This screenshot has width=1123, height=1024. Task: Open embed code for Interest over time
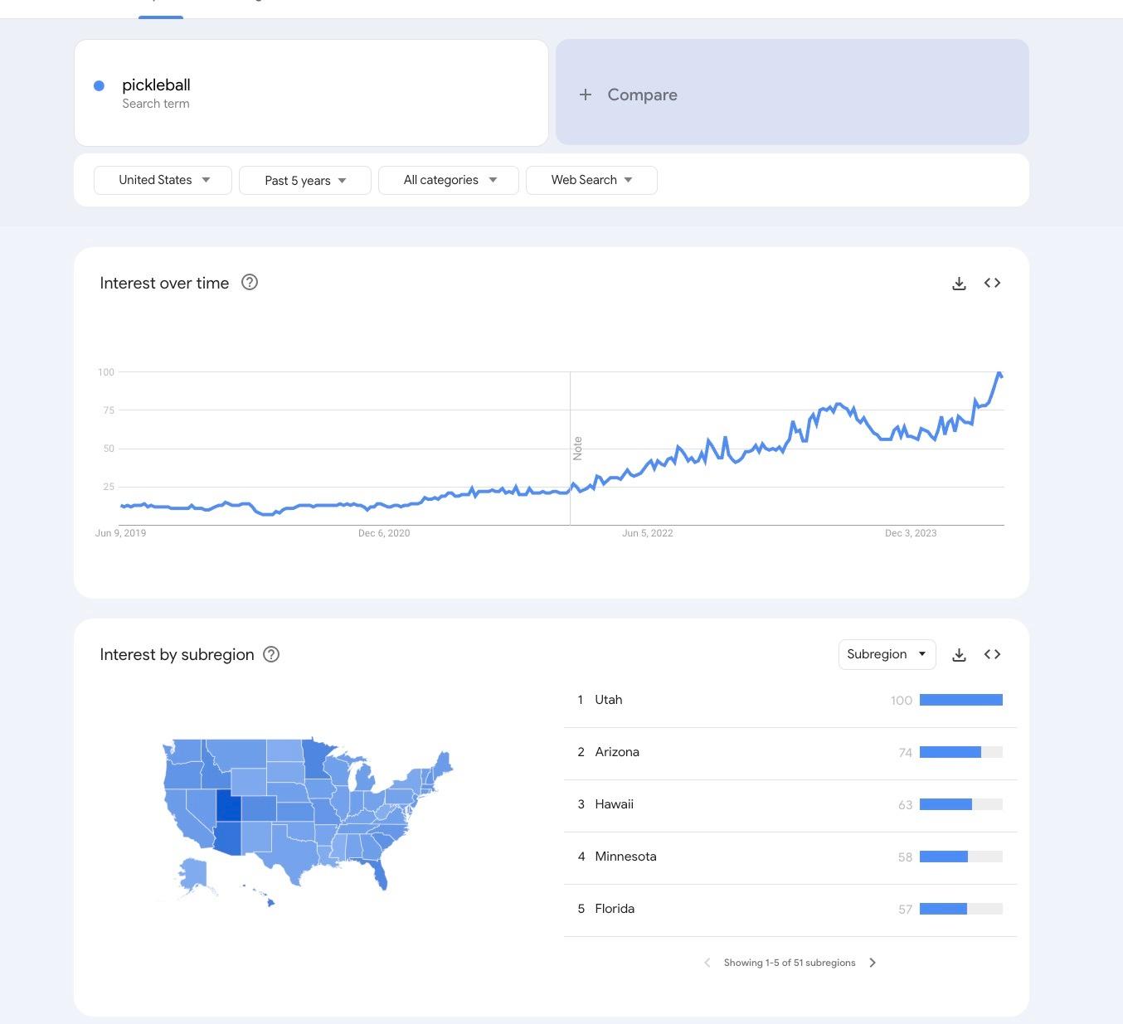992,284
